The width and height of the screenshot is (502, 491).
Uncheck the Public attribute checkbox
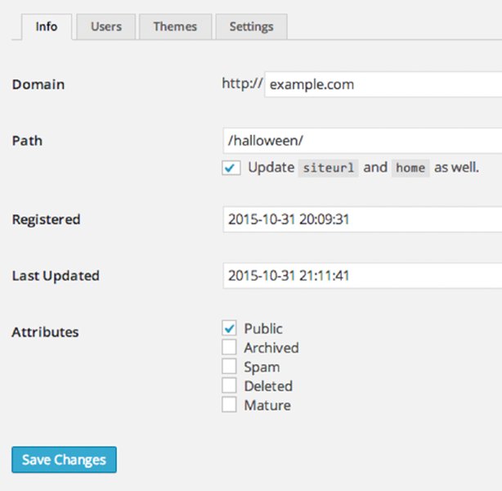(x=230, y=328)
